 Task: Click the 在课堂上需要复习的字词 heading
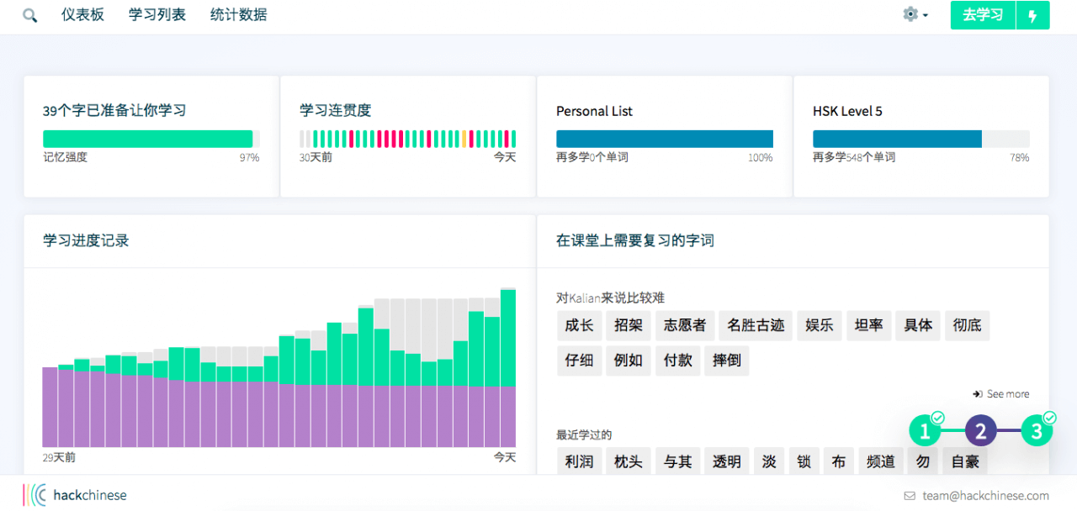635,240
